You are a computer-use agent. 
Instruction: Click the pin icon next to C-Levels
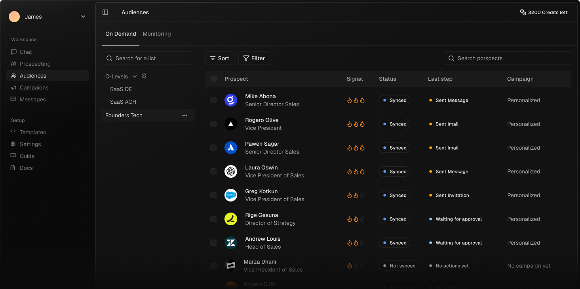(144, 76)
